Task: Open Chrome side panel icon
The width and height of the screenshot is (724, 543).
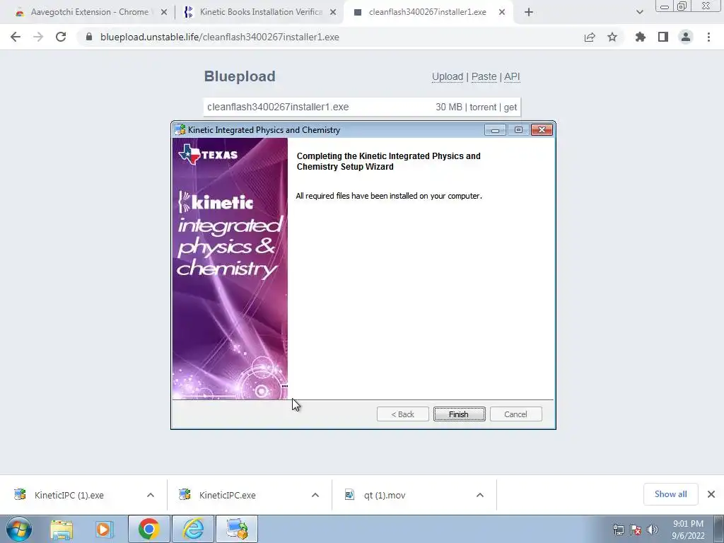Action: point(663,37)
